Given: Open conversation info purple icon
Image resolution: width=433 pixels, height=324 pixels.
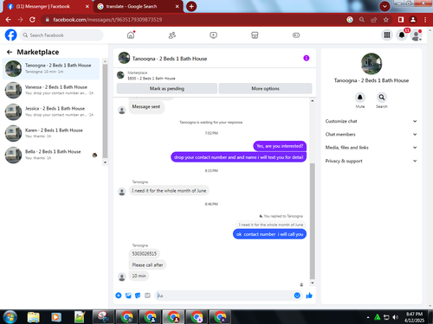Looking at the screenshot, I should click(307, 58).
